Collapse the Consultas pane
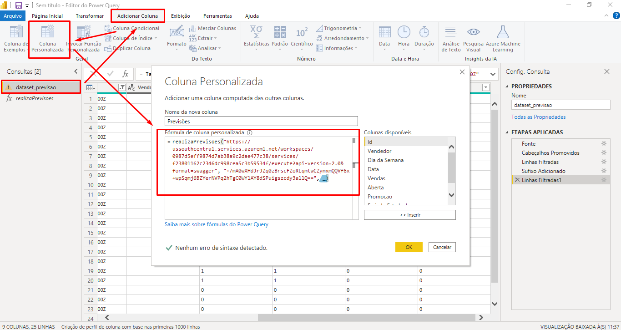The image size is (621, 330). click(x=76, y=71)
